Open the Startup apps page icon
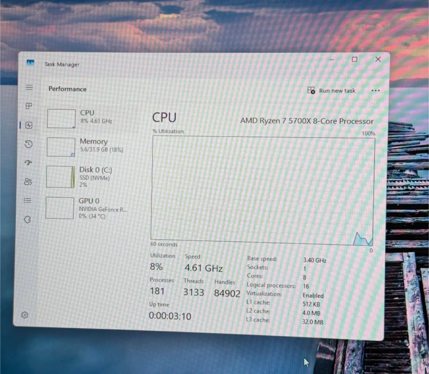The height and width of the screenshot is (374, 429). tap(28, 163)
